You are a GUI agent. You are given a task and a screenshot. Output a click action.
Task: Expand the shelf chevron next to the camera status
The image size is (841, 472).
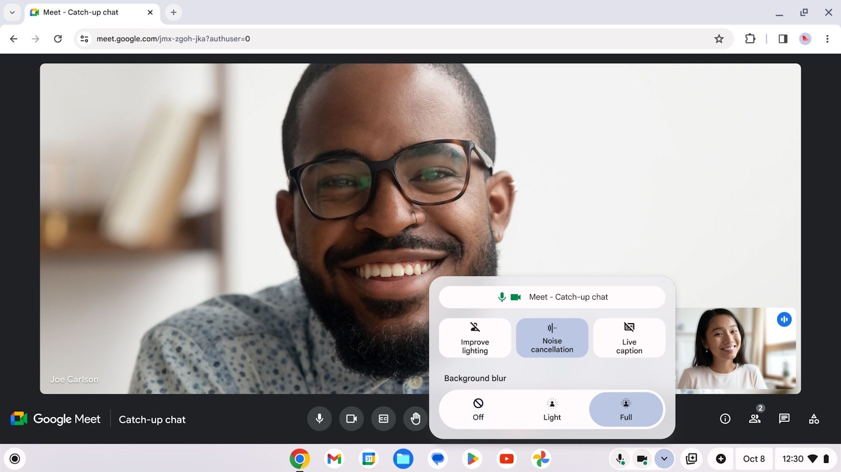(664, 458)
